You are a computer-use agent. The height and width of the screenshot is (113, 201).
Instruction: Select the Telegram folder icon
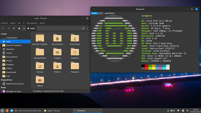tap(75, 66)
